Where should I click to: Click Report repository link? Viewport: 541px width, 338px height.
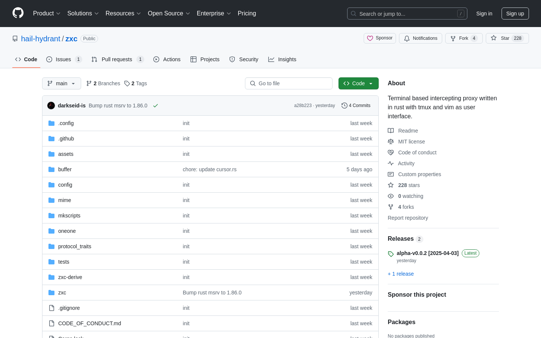pos(408,218)
